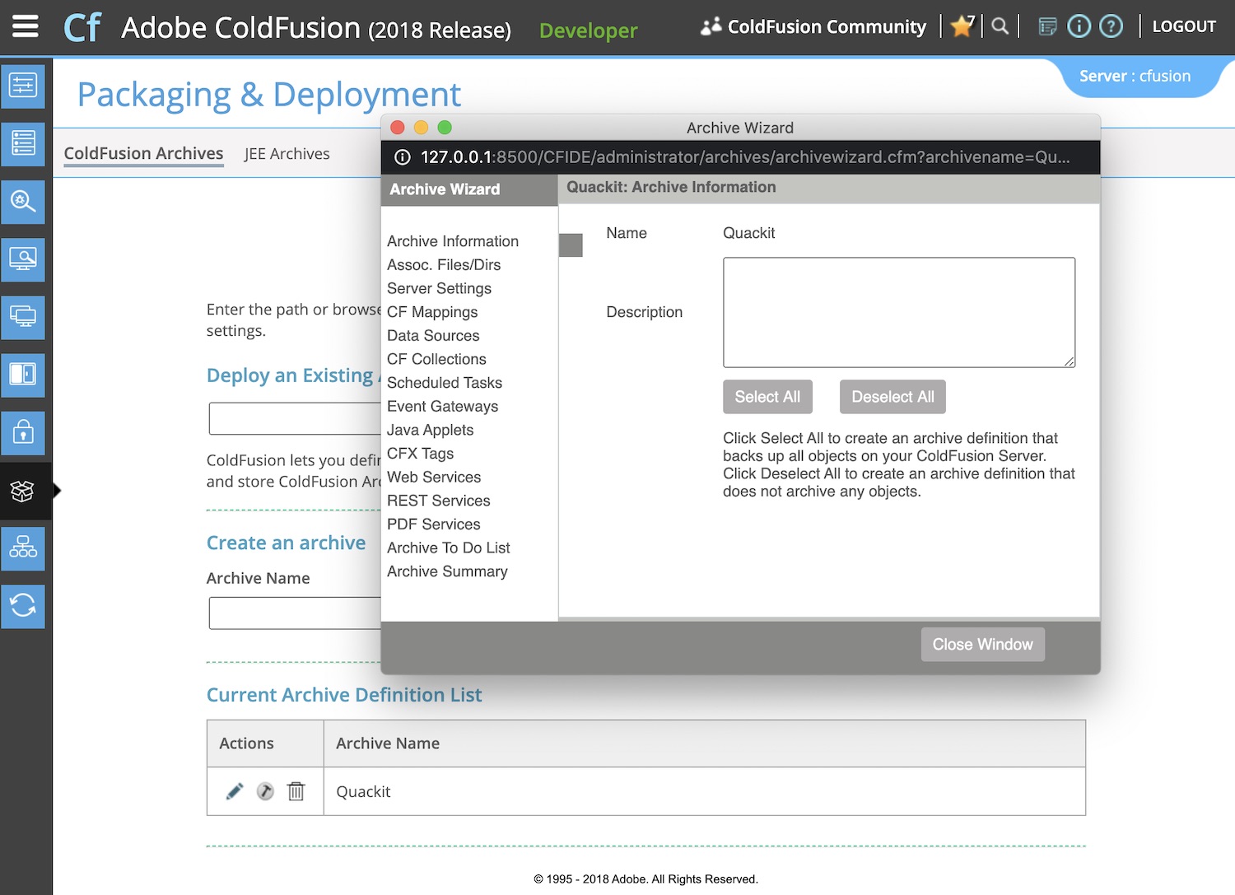Open Archive Summary wizard page
The image size is (1235, 895).
click(447, 571)
